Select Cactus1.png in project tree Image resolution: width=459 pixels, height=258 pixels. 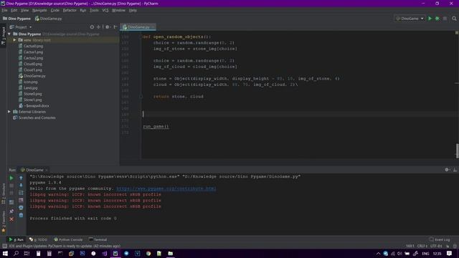[x=33, y=52]
